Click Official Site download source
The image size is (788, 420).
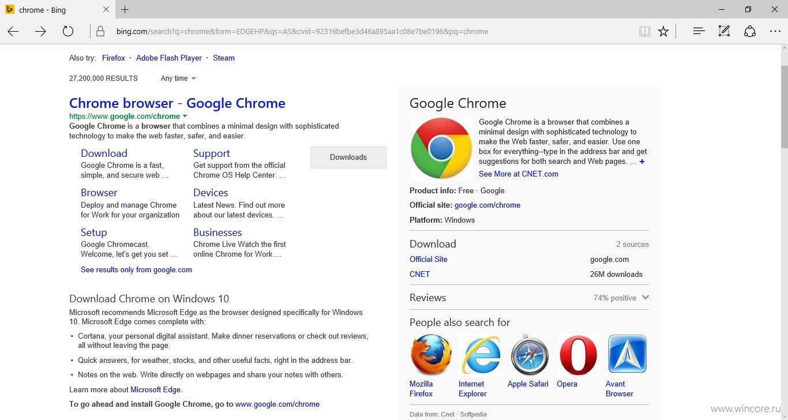(429, 260)
